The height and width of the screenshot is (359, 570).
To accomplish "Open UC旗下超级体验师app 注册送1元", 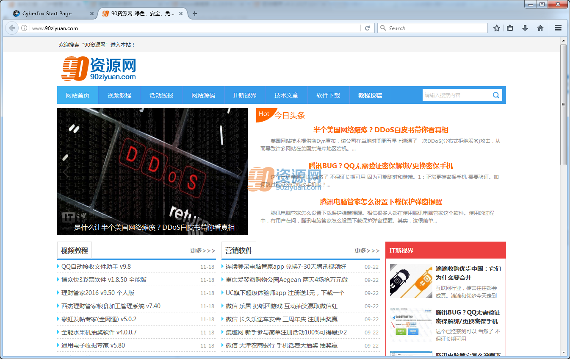I will pos(285,293).
